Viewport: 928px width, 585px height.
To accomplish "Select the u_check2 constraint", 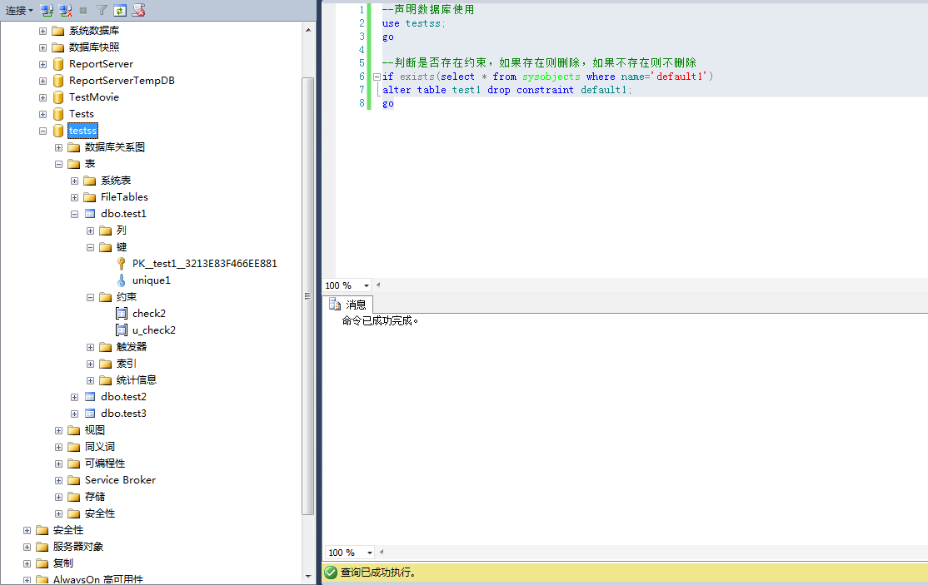I will pos(154,330).
